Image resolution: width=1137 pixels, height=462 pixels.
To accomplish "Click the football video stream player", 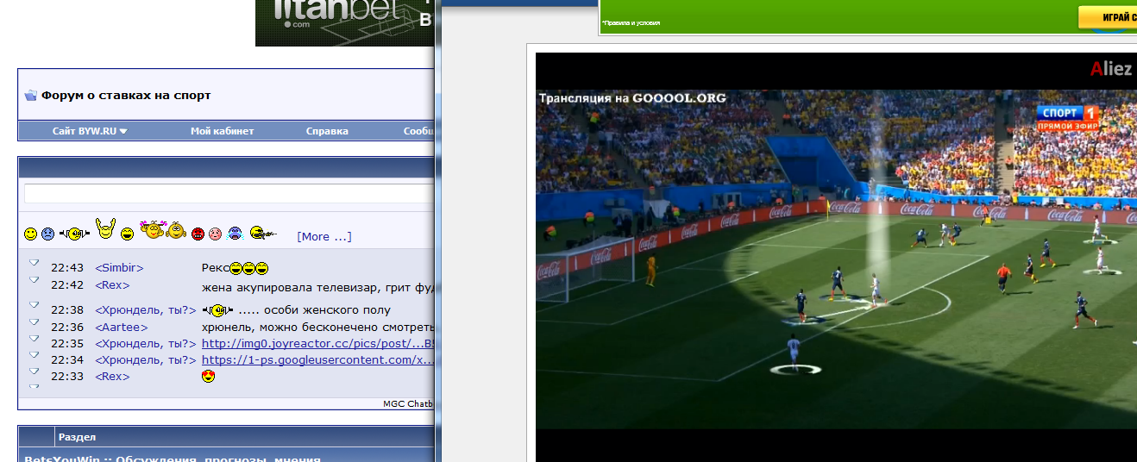I will (x=836, y=257).
